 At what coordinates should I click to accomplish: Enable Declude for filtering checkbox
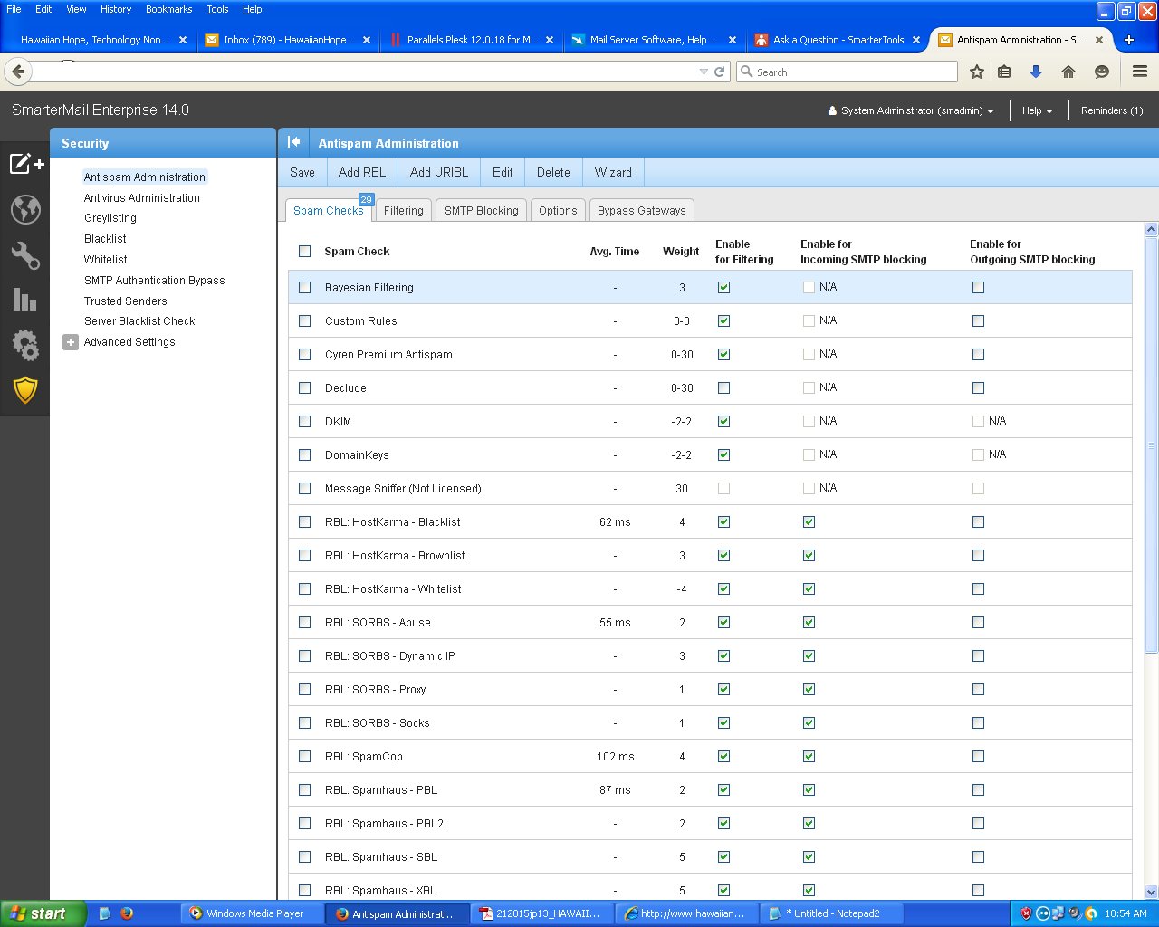coord(723,388)
